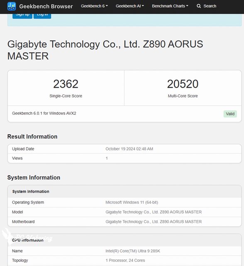The height and width of the screenshot is (266, 244).
Task: Click the Log in button
Action: tap(42, 16)
